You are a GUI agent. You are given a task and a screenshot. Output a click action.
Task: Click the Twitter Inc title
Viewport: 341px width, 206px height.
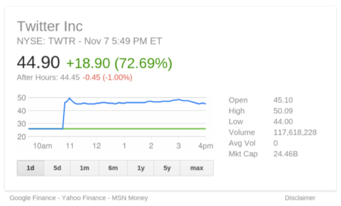click(x=50, y=26)
